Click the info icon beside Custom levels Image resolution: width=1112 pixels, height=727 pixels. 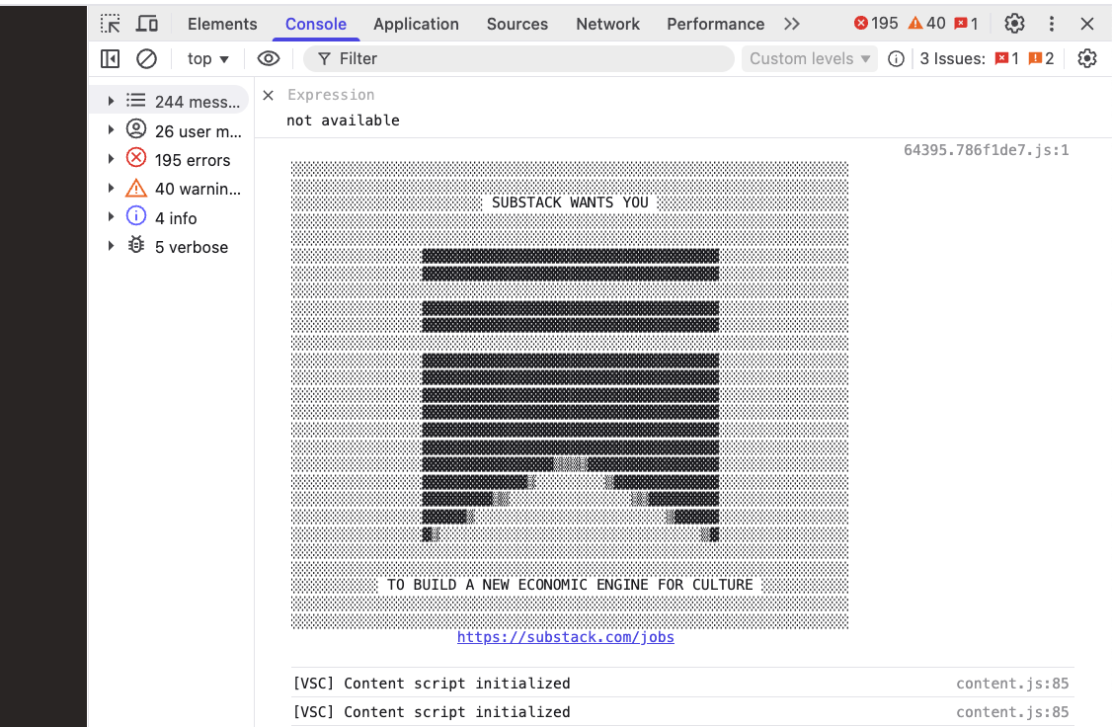[896, 59]
